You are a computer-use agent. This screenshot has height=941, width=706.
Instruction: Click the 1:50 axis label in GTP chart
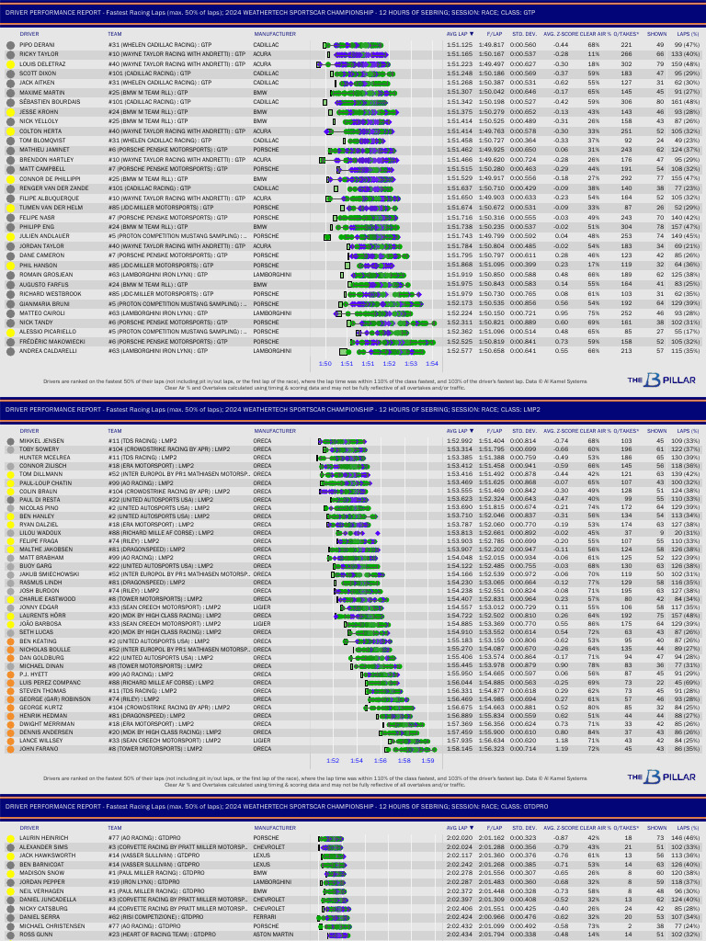(x=325, y=364)
